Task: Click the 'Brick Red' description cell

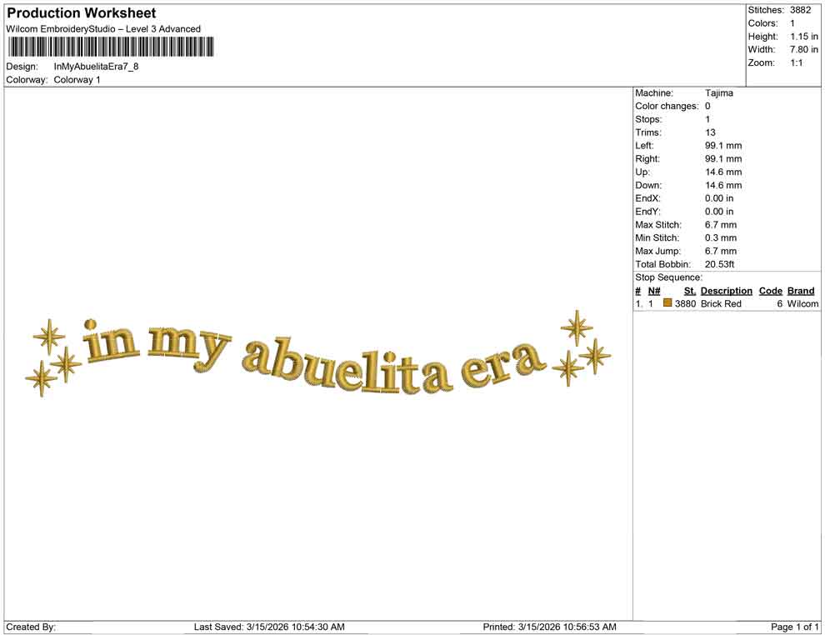Action: coord(721,303)
